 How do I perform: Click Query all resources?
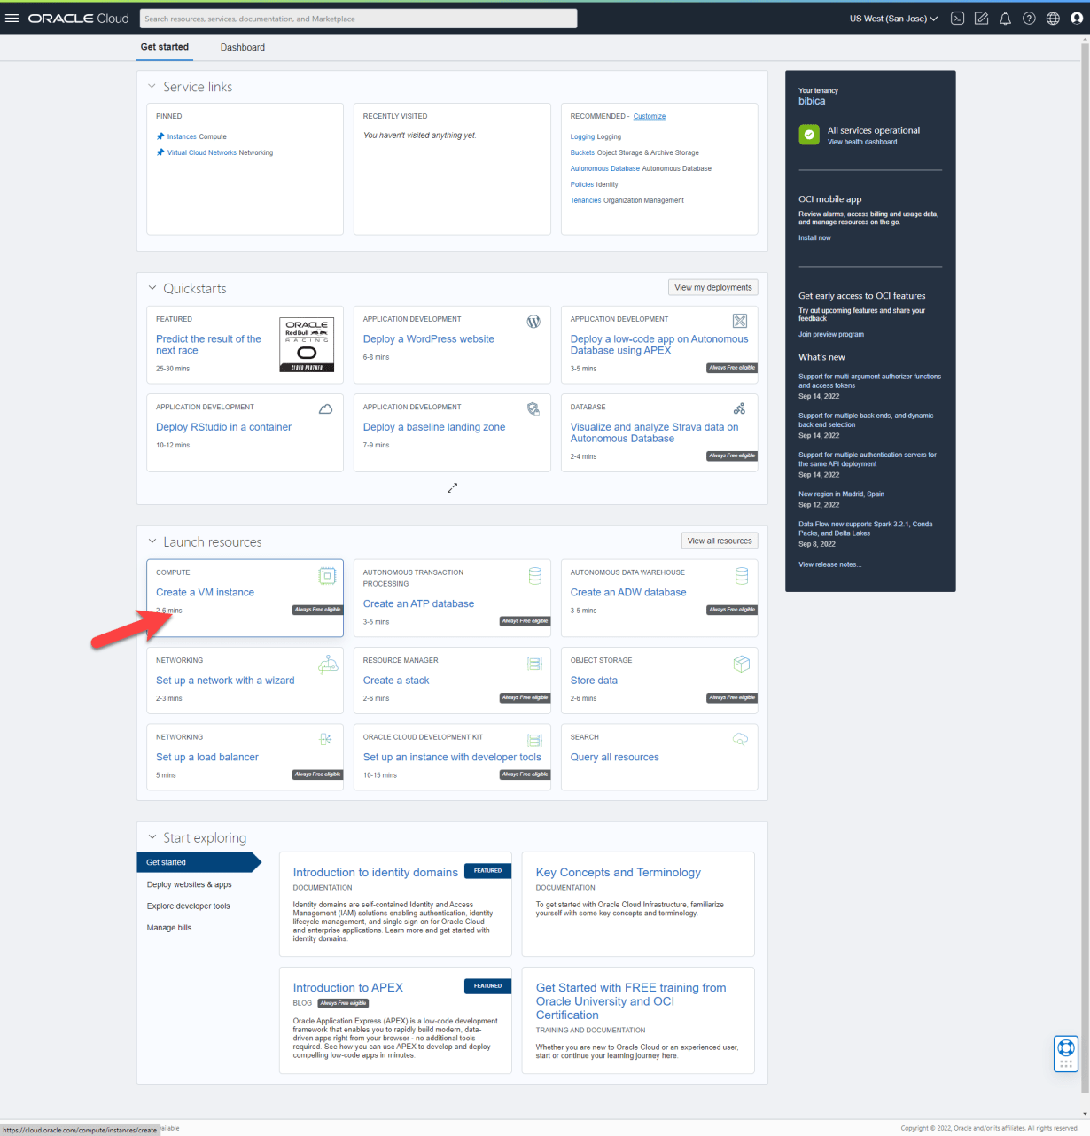[x=615, y=758]
